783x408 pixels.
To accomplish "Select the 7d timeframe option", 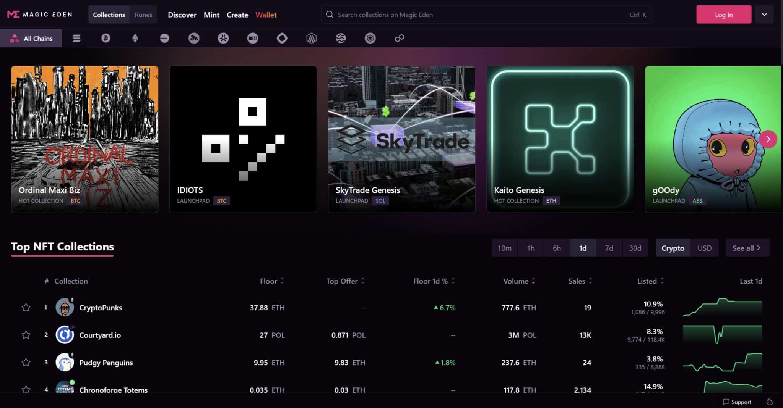I will pos(609,248).
